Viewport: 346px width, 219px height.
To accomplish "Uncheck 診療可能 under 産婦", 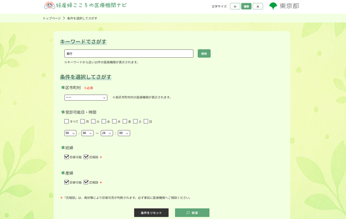I will click(x=66, y=182).
